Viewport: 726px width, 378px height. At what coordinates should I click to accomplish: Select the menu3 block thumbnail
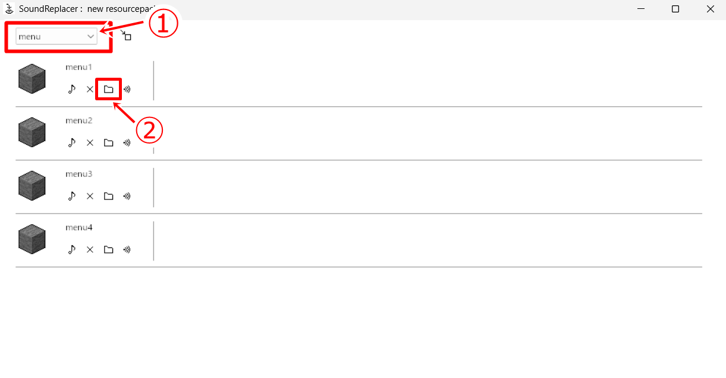pos(32,186)
